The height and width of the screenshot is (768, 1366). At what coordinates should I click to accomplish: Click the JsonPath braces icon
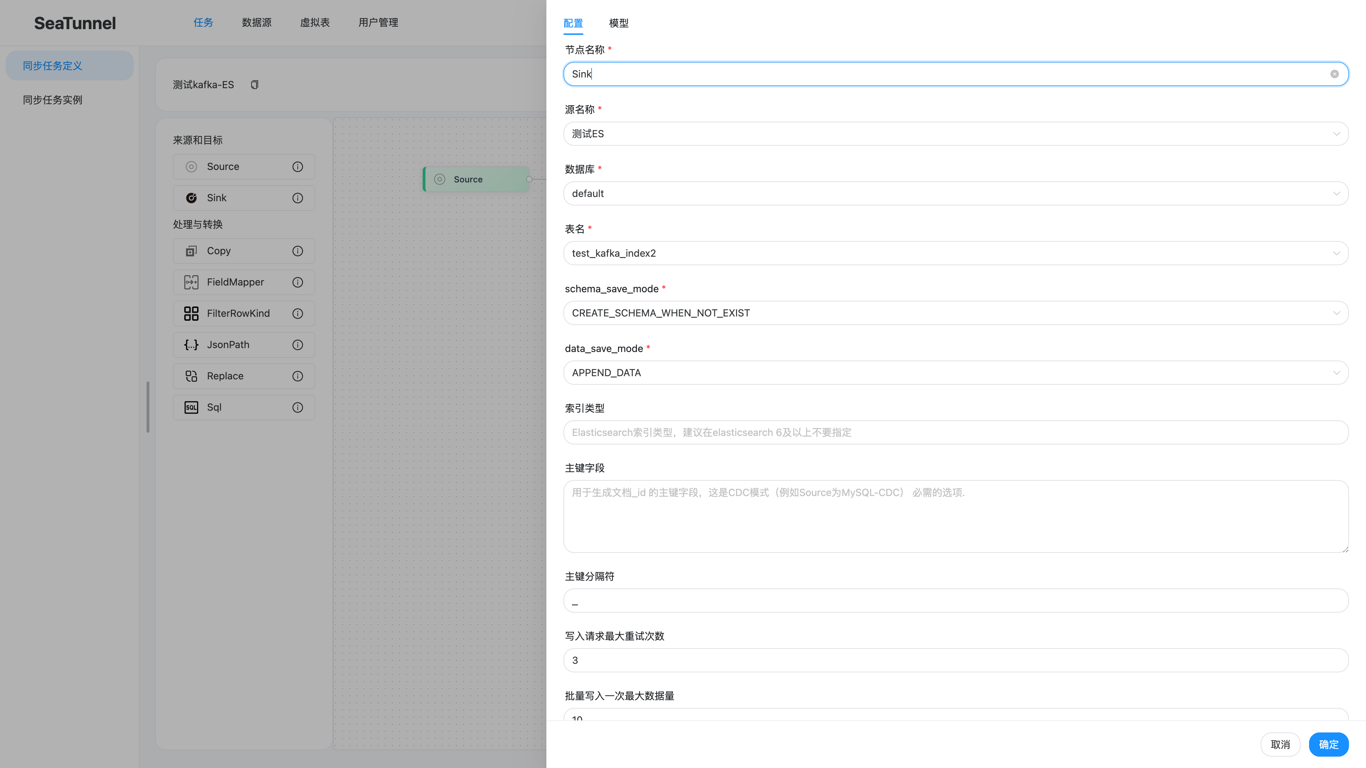(191, 345)
